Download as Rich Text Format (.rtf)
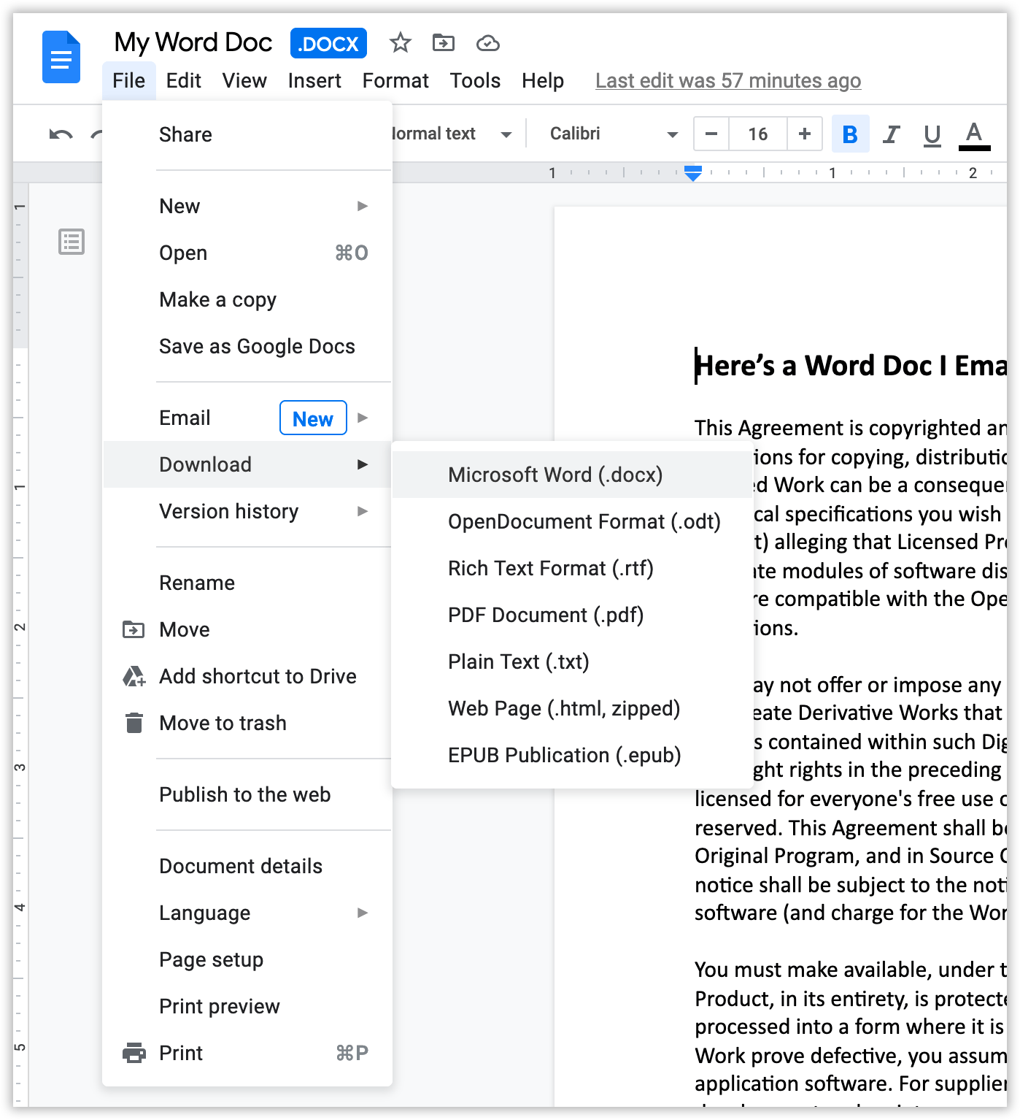This screenshot has height=1120, width=1020. tap(573, 568)
